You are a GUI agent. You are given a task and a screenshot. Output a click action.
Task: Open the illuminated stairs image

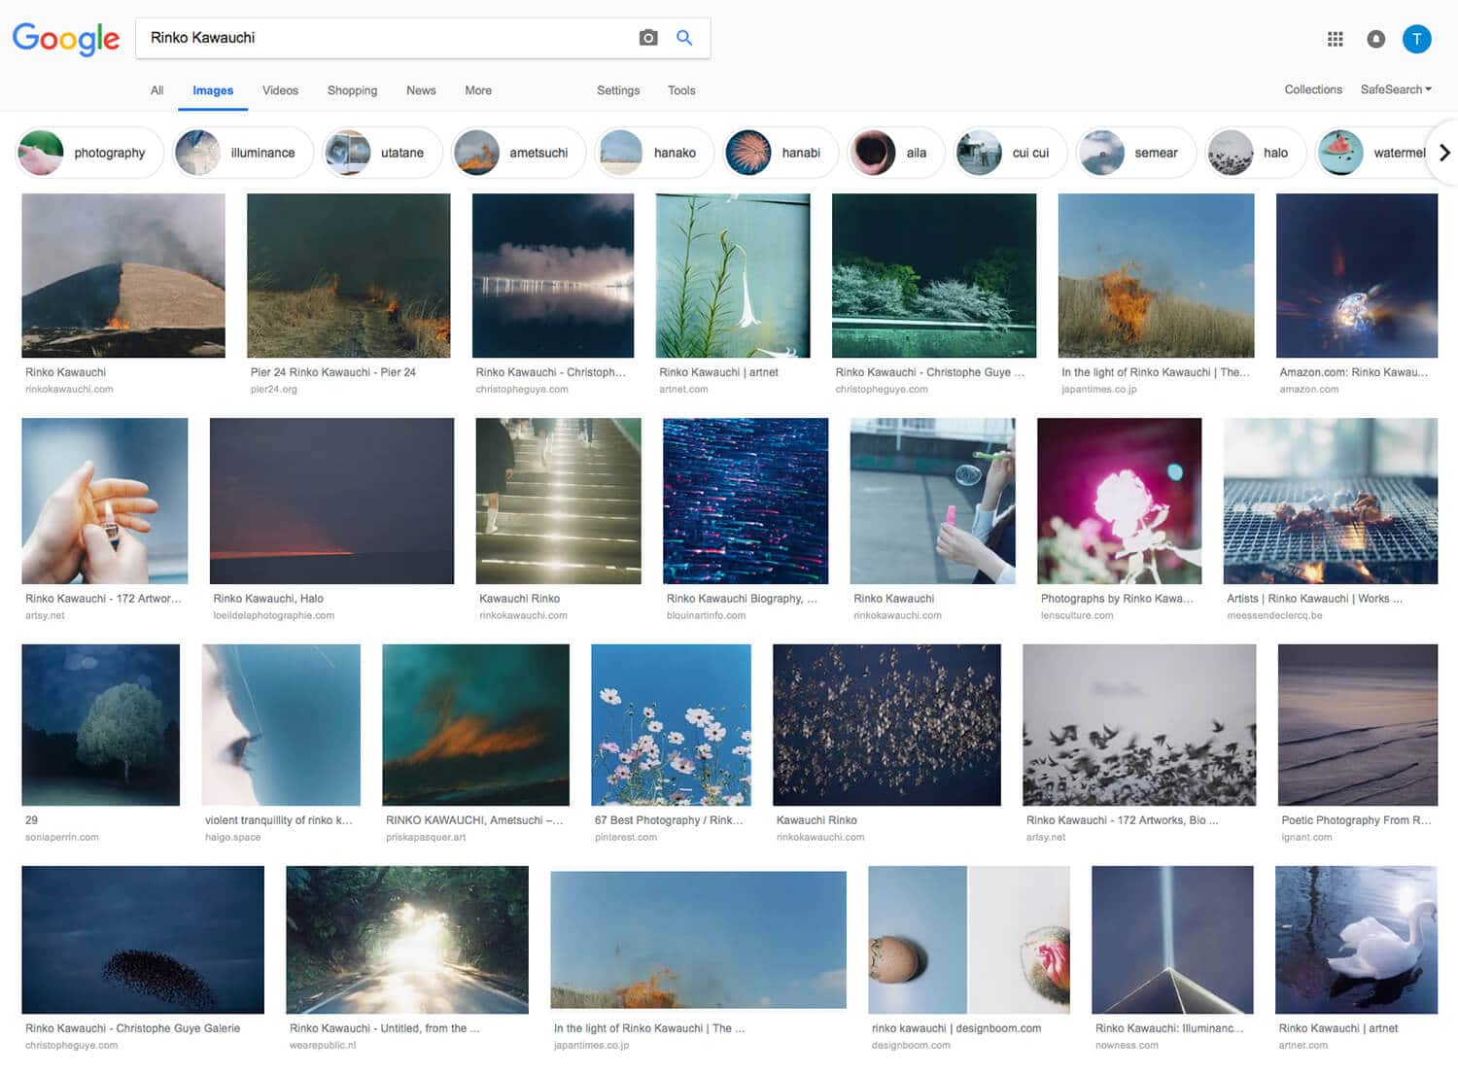click(x=559, y=501)
